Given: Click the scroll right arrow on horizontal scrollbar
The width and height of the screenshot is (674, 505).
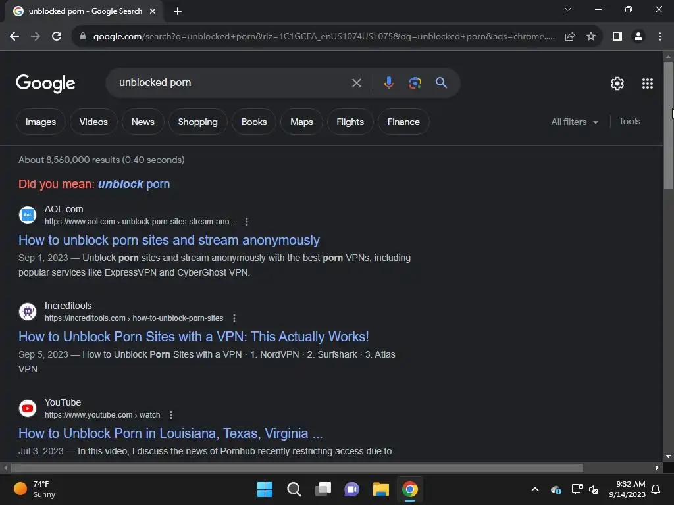Looking at the screenshot, I should coord(658,468).
